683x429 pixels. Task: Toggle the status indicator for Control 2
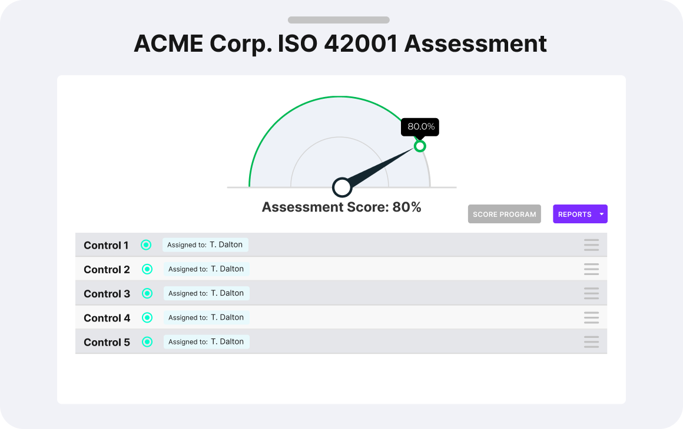(147, 269)
